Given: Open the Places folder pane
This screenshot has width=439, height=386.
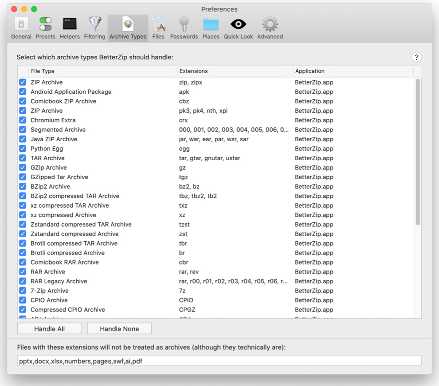Looking at the screenshot, I should click(211, 28).
